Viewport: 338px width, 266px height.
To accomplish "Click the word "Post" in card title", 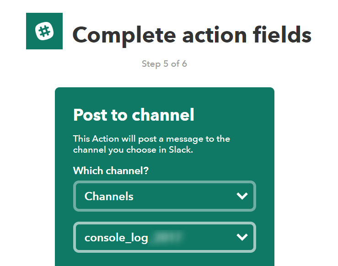I will (91, 115).
